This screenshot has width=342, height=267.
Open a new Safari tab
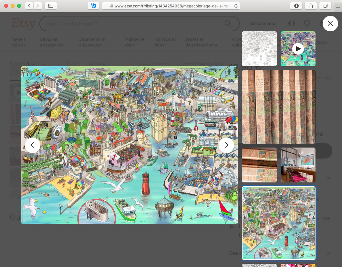tap(337, 8)
